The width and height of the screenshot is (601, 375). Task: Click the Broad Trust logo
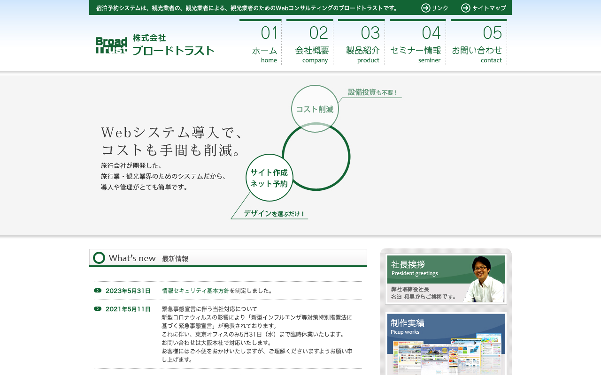pyautogui.click(x=111, y=45)
